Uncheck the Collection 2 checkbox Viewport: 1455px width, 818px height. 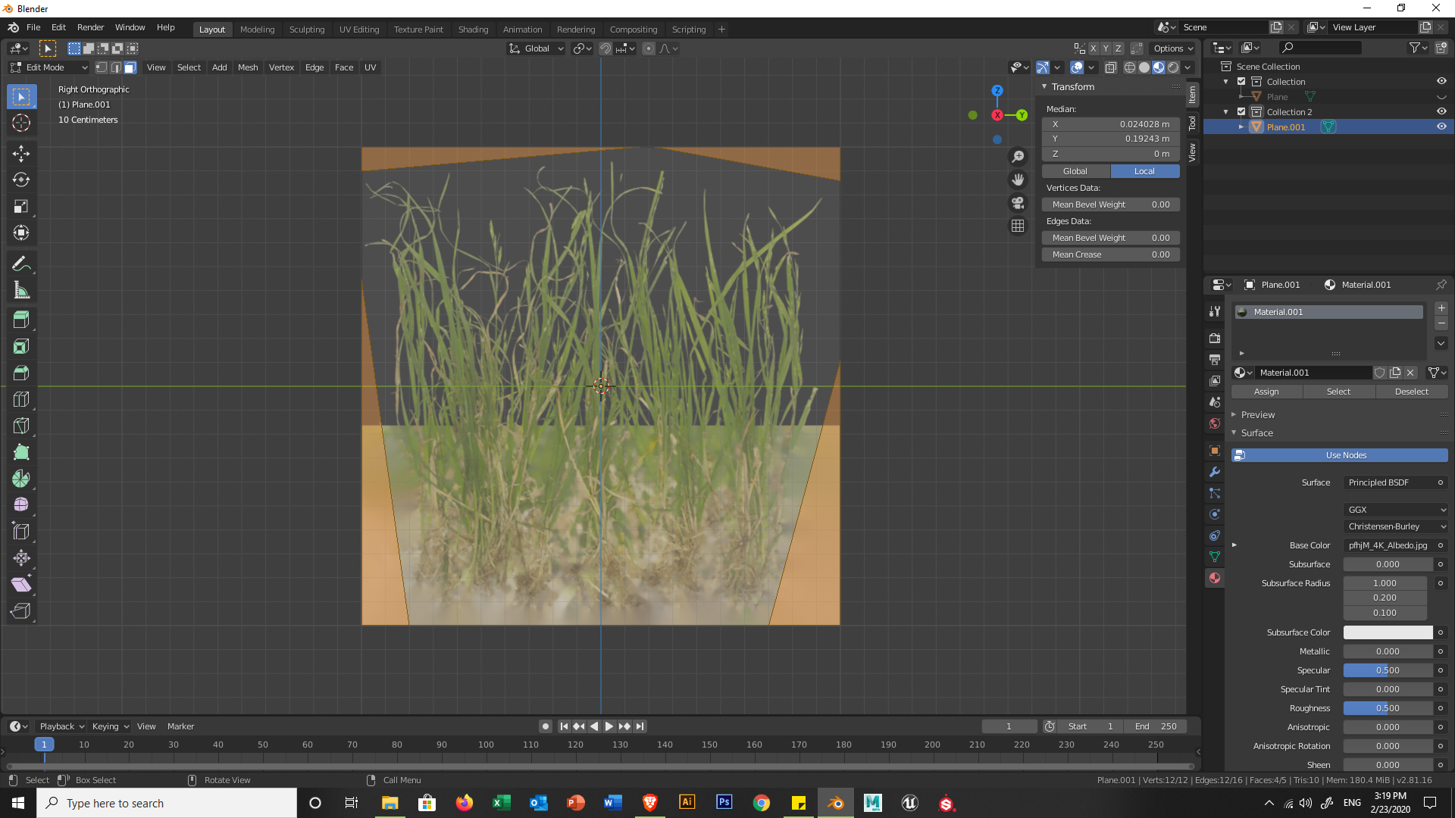click(1241, 112)
